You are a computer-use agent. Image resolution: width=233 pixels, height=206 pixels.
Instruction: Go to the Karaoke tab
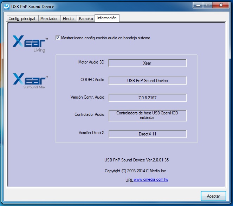(86, 19)
